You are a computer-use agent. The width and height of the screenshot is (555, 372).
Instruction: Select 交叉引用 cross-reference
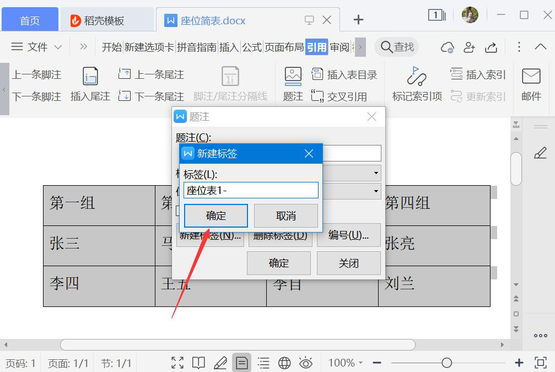point(339,96)
